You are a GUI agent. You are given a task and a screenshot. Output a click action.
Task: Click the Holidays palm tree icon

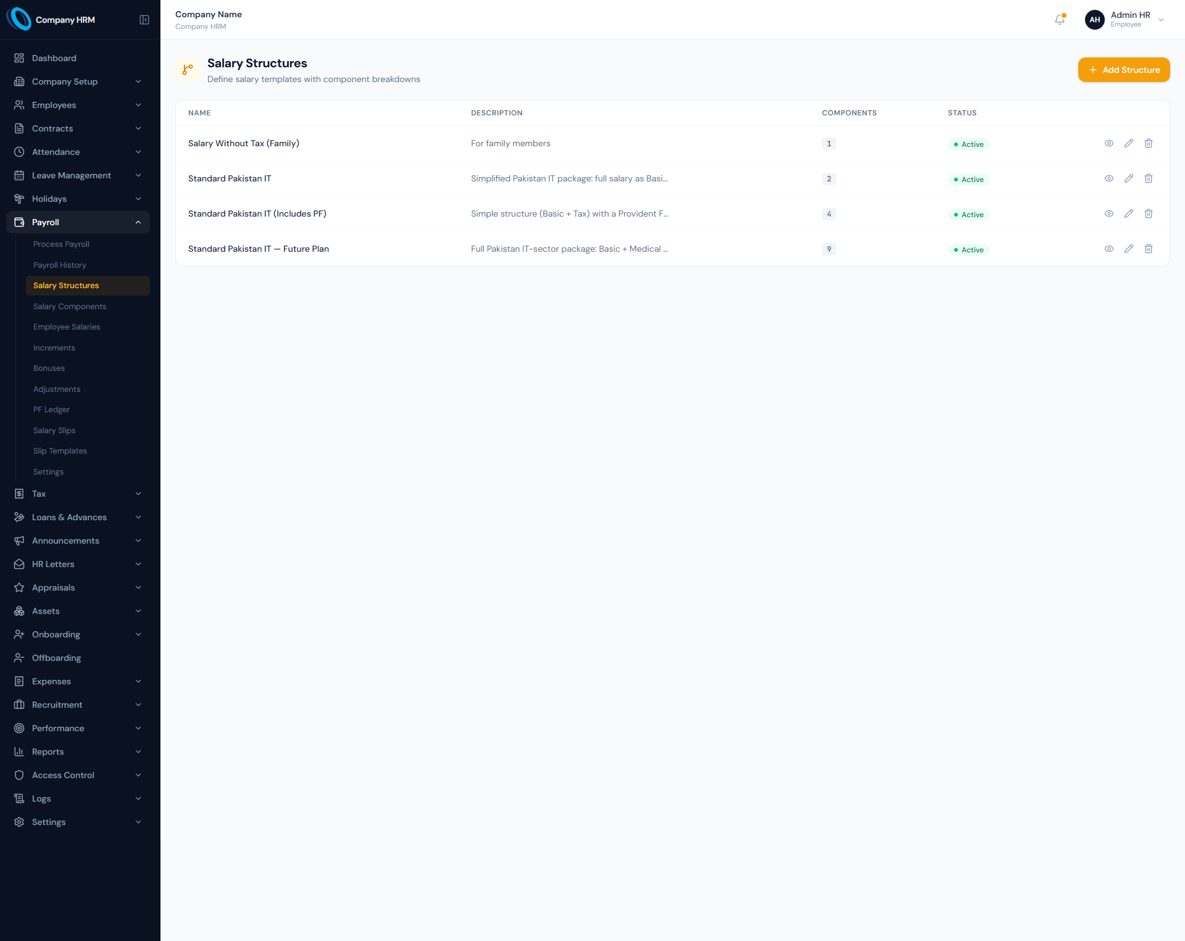[19, 199]
